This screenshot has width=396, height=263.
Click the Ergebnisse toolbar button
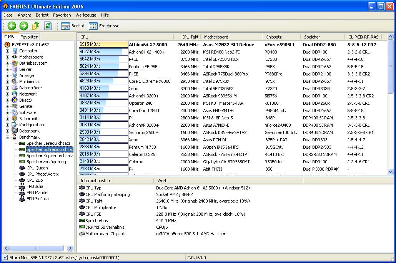[104, 26]
